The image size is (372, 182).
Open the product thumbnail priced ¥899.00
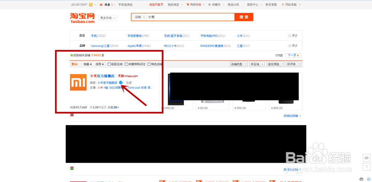click(x=286, y=91)
